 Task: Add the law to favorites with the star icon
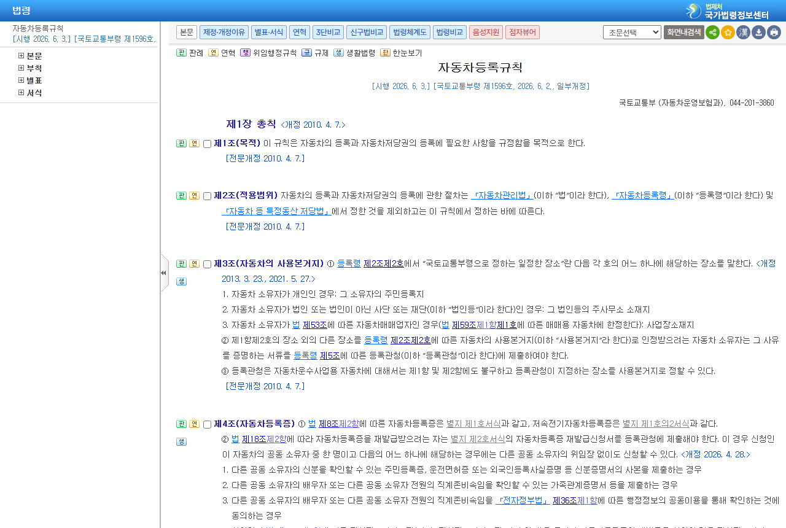[728, 32]
